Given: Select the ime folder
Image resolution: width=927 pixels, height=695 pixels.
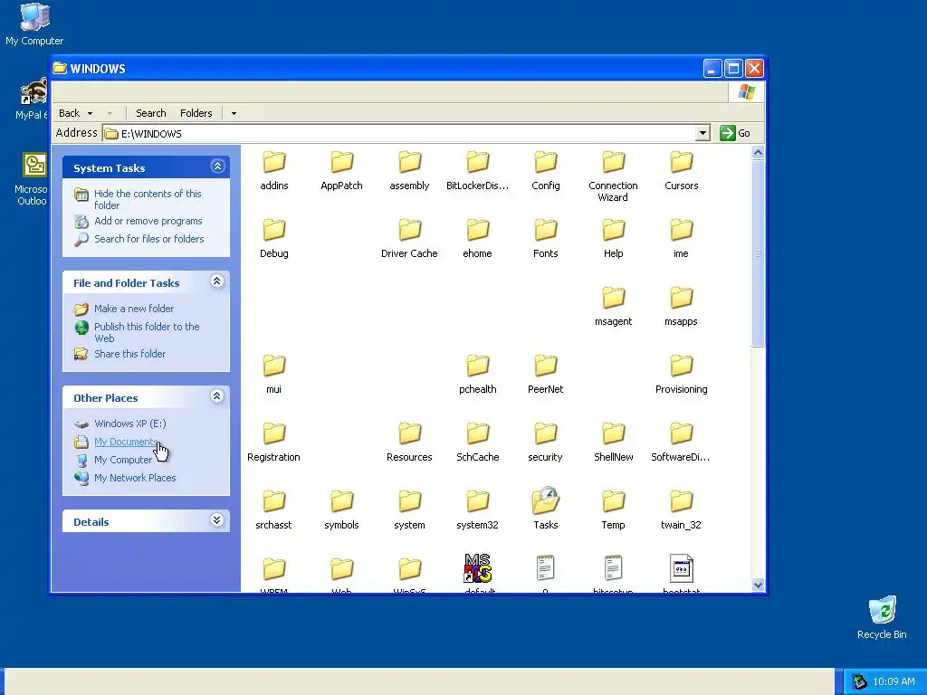Looking at the screenshot, I should pyautogui.click(x=681, y=239).
